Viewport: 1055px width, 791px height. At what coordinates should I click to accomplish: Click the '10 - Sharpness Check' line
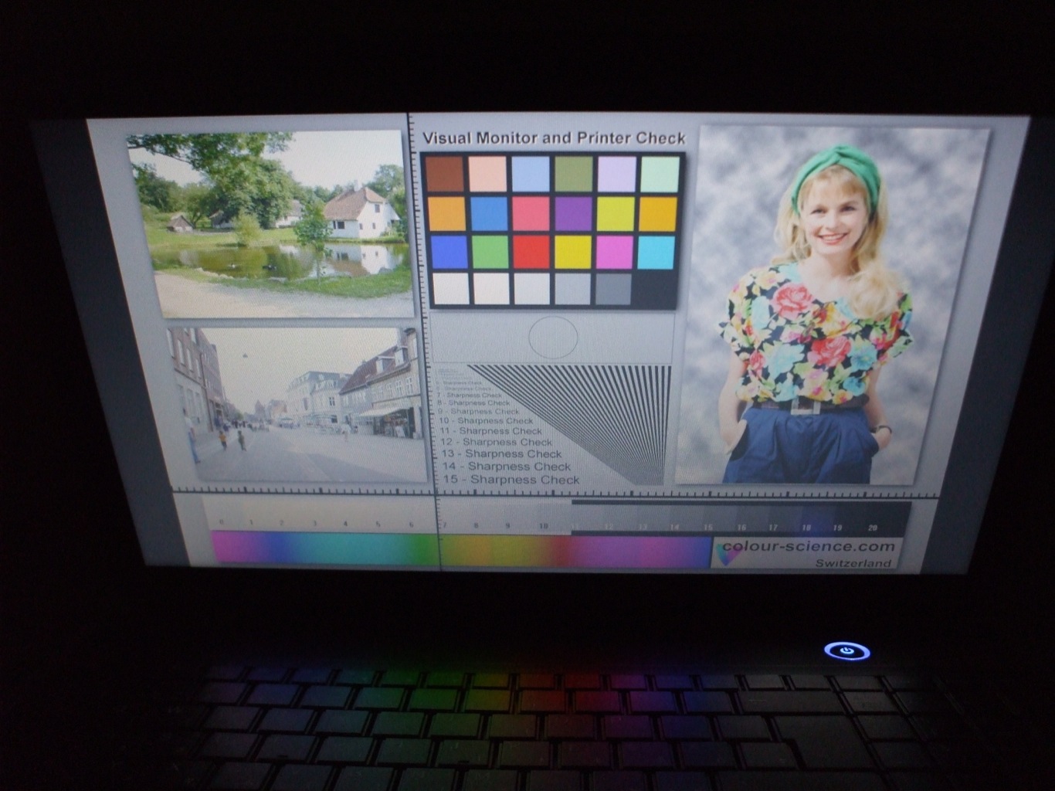pyautogui.click(x=486, y=421)
